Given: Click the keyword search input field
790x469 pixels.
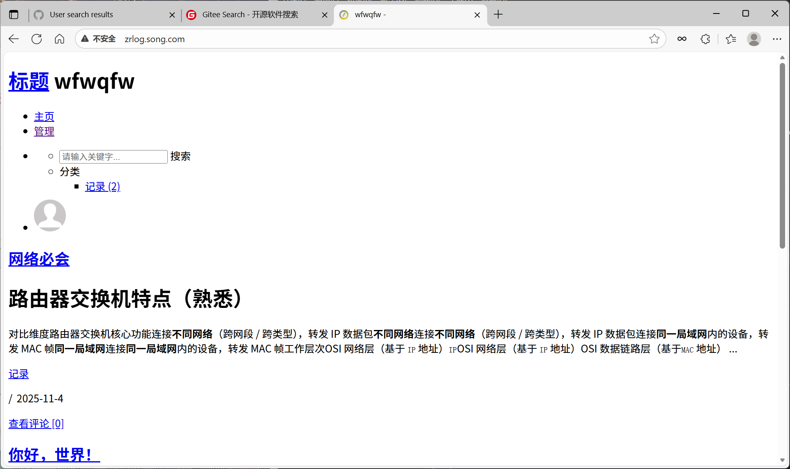Looking at the screenshot, I should (x=113, y=157).
